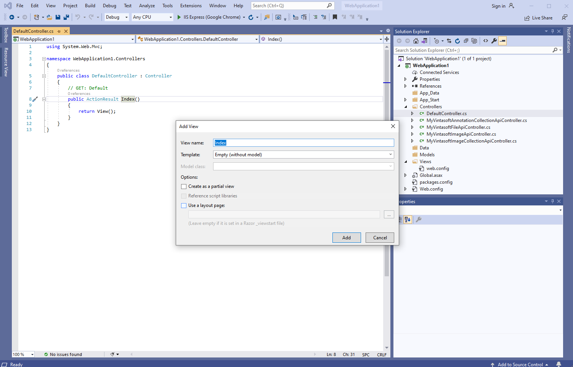The image size is (573, 367).
Task: Open the File menu
Action: pyautogui.click(x=20, y=6)
